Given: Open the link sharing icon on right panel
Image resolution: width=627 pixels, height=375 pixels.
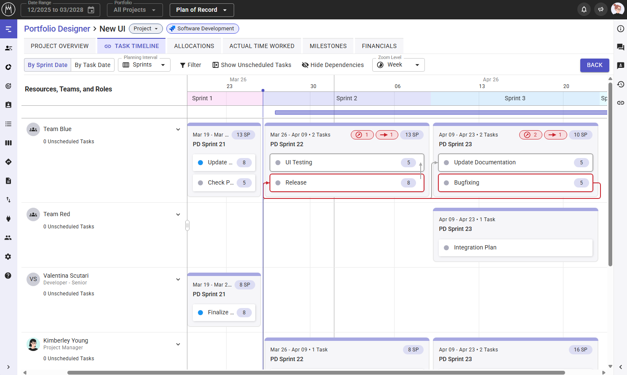Looking at the screenshot, I should click(620, 102).
